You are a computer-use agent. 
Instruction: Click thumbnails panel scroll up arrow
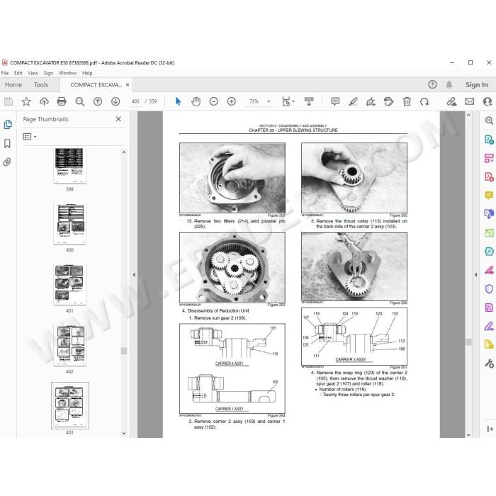click(124, 152)
